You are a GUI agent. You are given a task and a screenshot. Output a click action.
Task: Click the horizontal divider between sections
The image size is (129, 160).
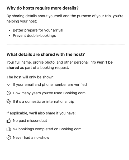point(66,45)
